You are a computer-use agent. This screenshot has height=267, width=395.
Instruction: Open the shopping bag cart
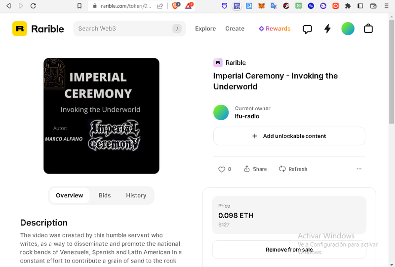[x=368, y=29]
